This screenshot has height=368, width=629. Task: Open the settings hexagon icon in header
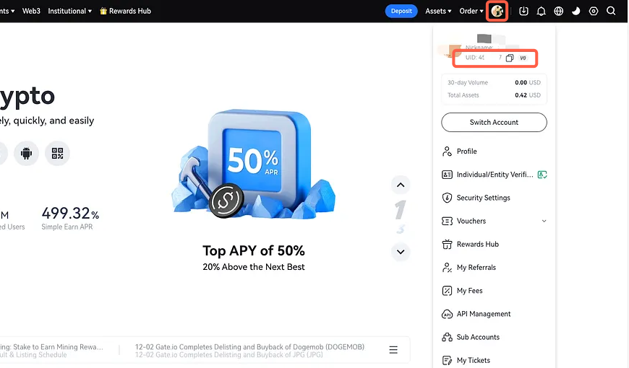594,12
